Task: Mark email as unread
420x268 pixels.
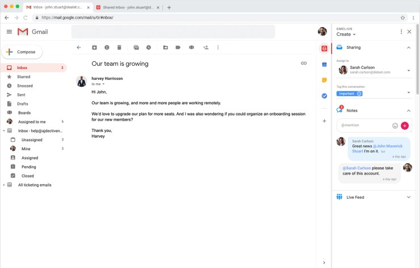Action: click(136, 48)
